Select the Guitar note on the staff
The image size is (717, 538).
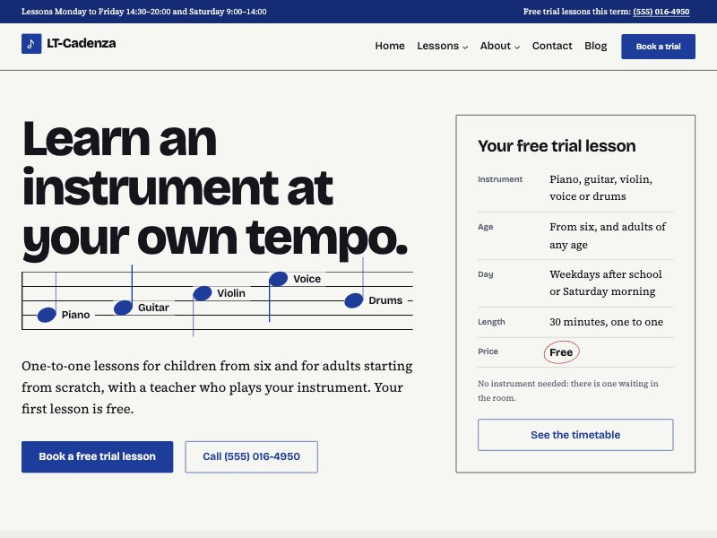[x=123, y=308]
